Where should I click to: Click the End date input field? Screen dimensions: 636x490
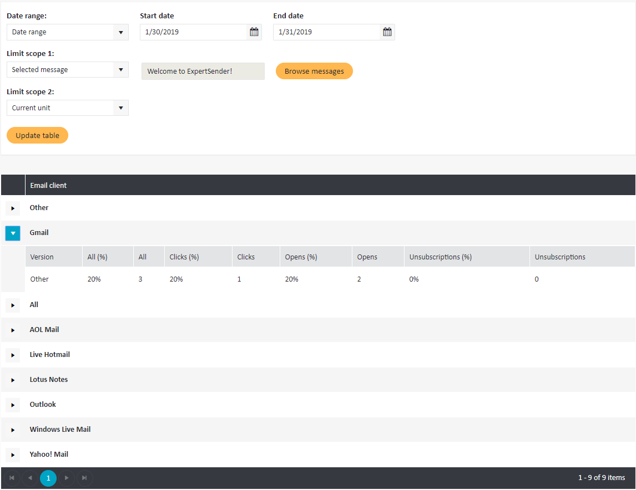click(x=326, y=32)
